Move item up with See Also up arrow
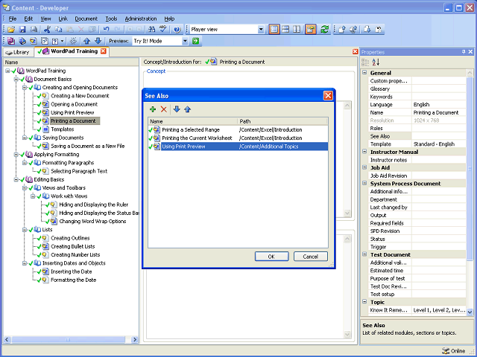 (x=187, y=109)
